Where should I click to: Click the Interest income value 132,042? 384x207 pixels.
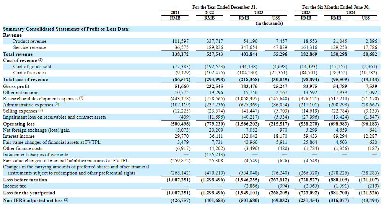(249, 136)
